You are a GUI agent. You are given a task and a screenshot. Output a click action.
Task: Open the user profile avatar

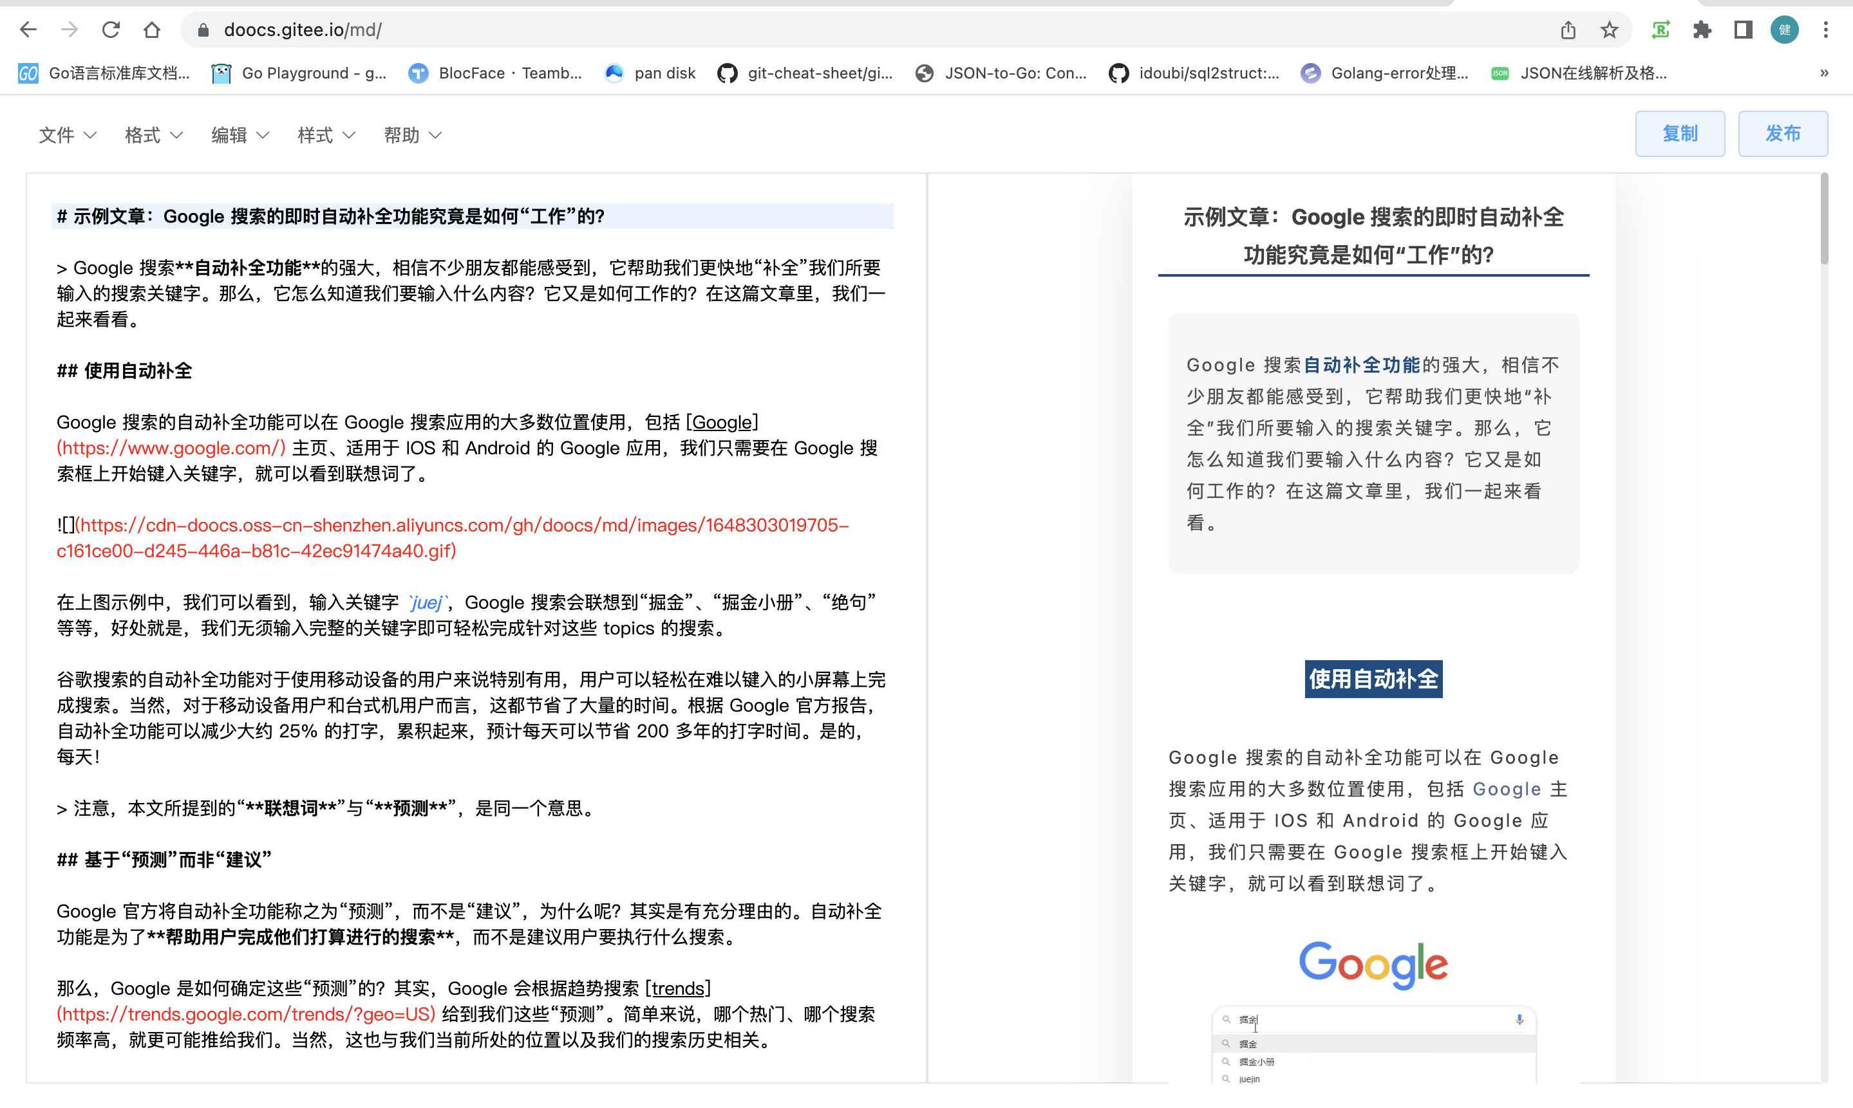(x=1785, y=30)
